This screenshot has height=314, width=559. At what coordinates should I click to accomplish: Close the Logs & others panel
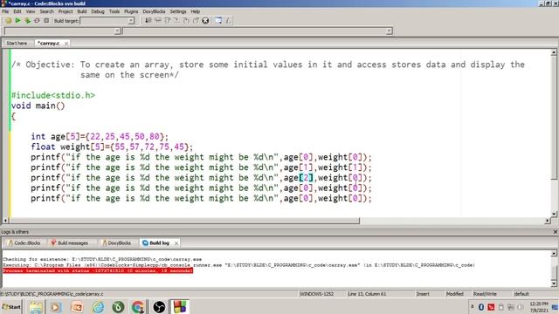tap(556, 232)
